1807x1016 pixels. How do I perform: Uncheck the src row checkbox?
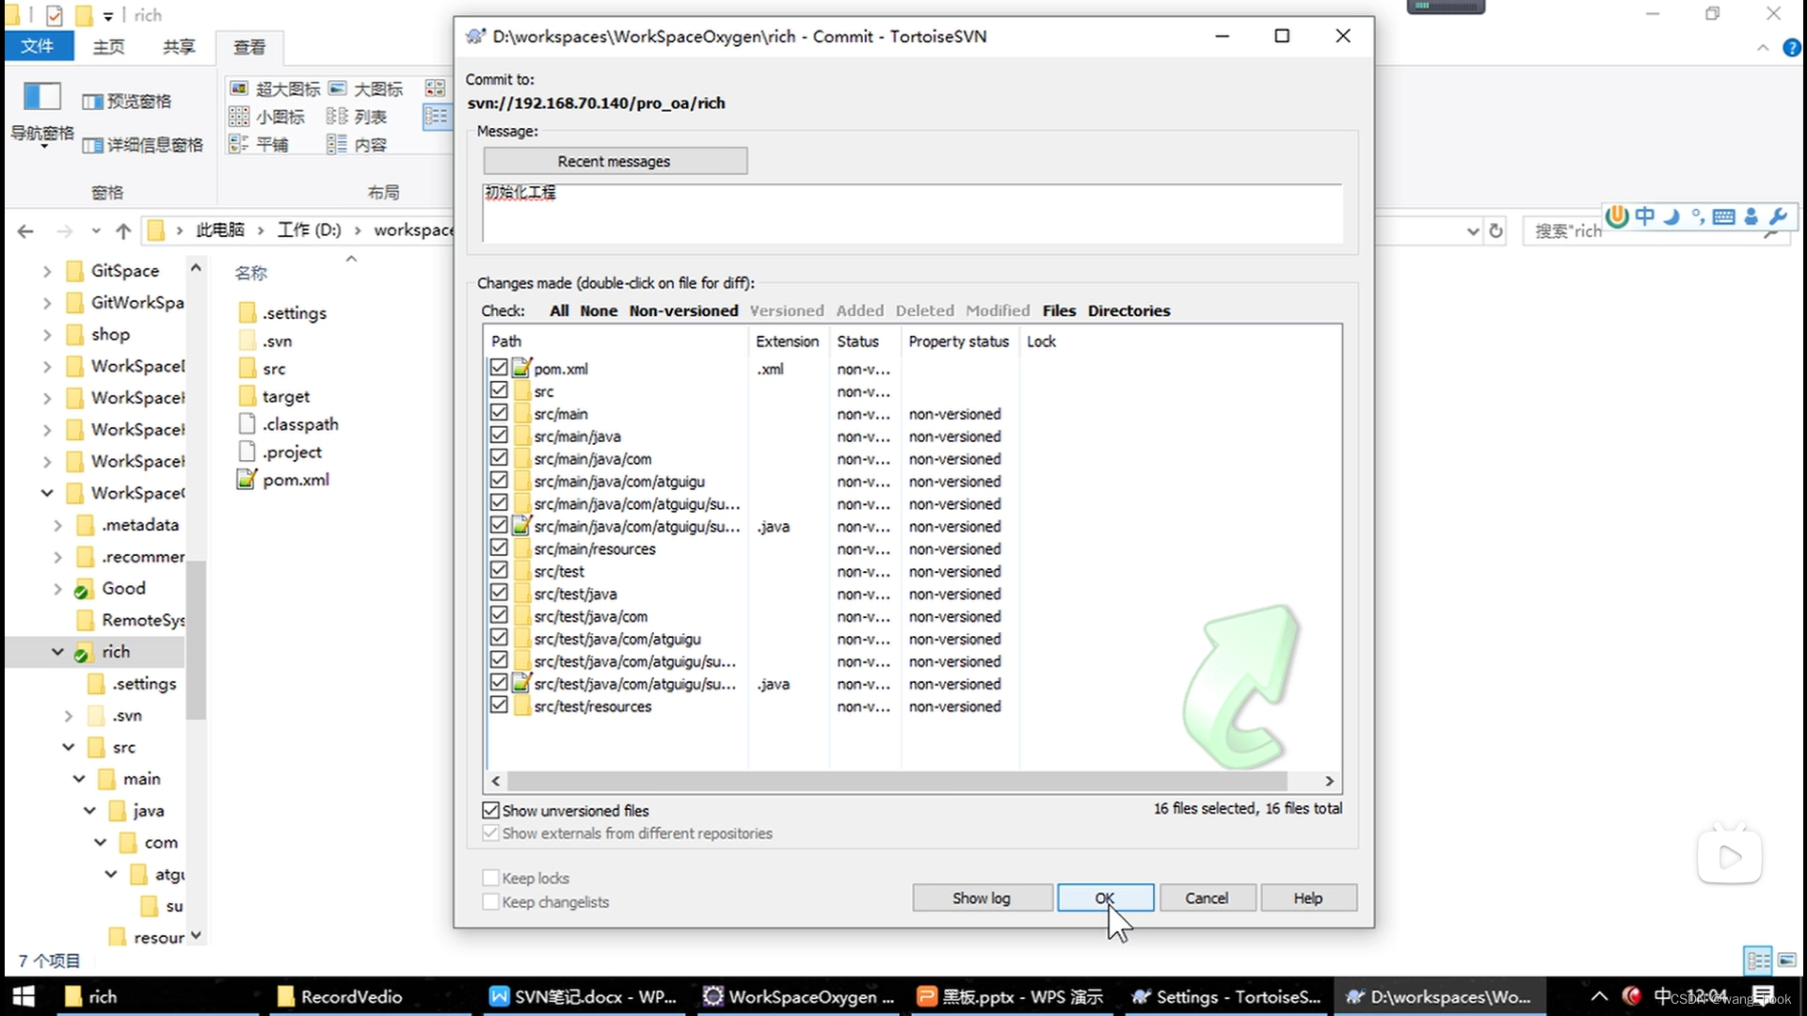(499, 389)
